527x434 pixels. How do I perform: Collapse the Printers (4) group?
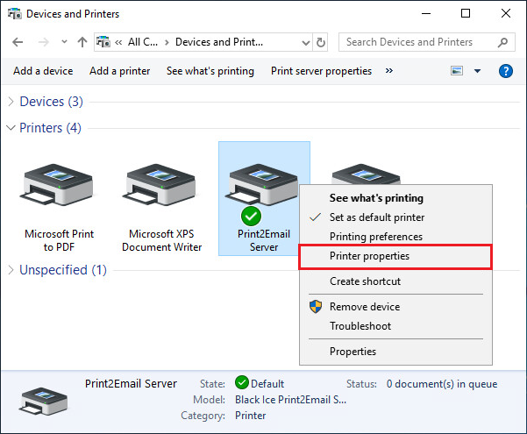click(11, 128)
